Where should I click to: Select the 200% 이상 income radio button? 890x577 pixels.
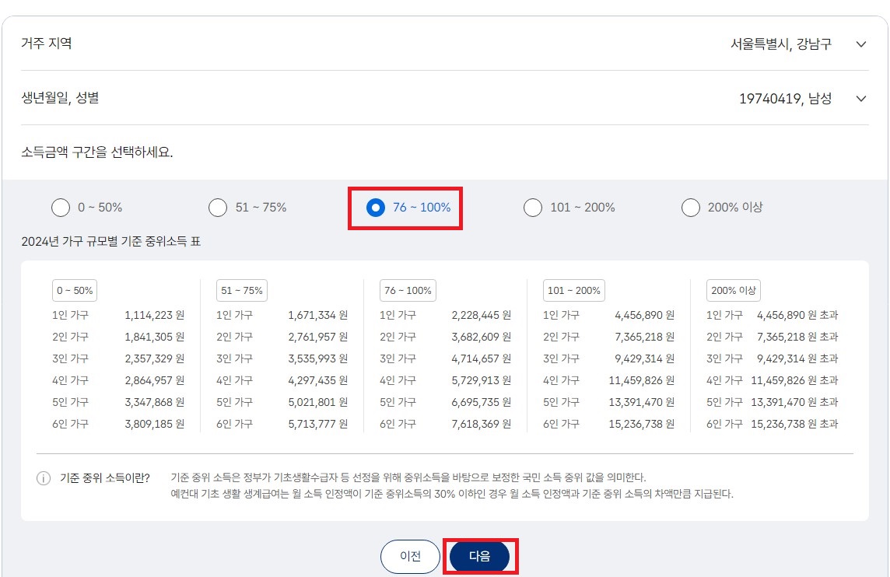click(691, 208)
